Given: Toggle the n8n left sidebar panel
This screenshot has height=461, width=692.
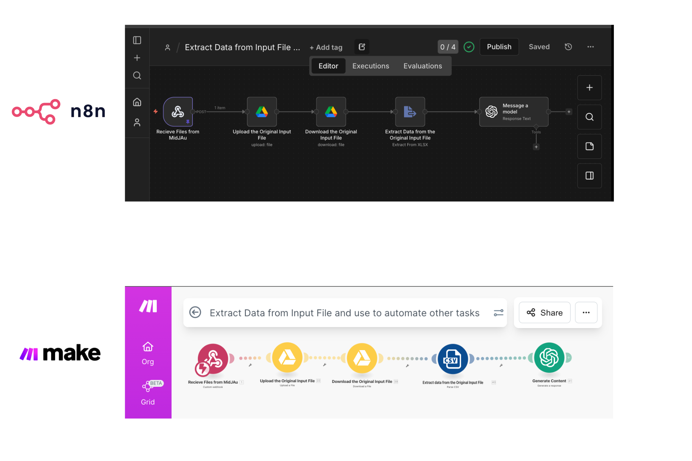Looking at the screenshot, I should click(137, 40).
